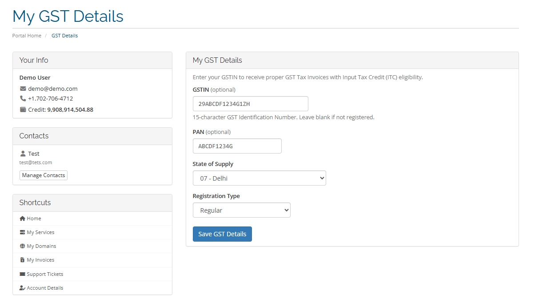The image size is (539, 303).
Task: Open Account Details shortcut
Action: (x=92, y=288)
